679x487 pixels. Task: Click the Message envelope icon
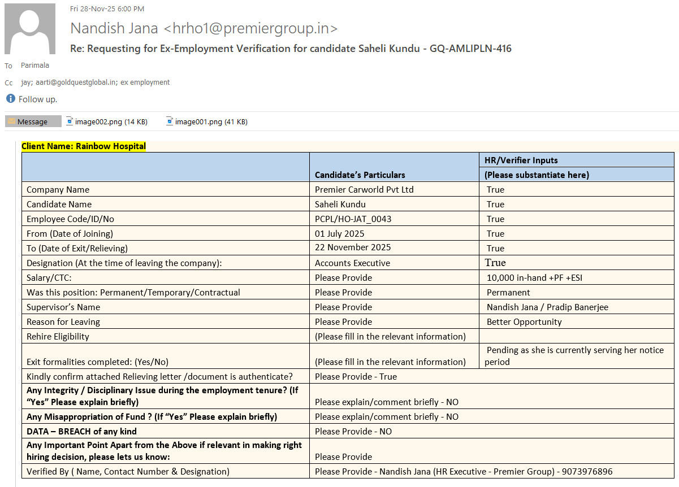point(11,121)
